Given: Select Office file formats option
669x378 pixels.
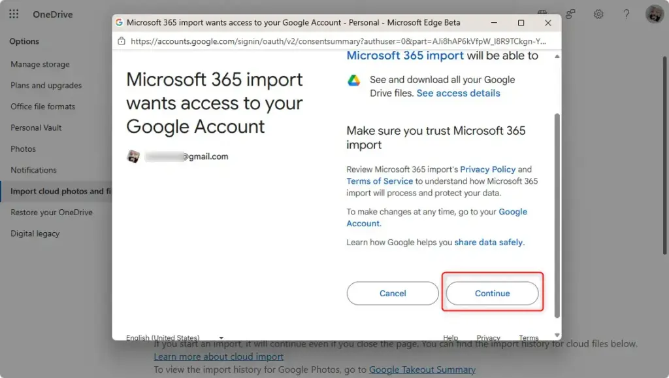Looking at the screenshot, I should (42, 107).
